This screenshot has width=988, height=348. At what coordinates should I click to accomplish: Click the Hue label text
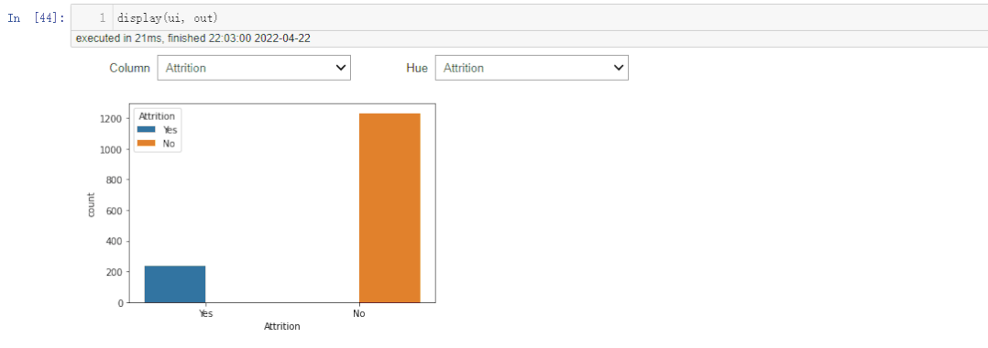click(417, 68)
